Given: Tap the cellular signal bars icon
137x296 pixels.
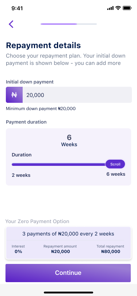Looking at the screenshot, I should click(110, 8).
